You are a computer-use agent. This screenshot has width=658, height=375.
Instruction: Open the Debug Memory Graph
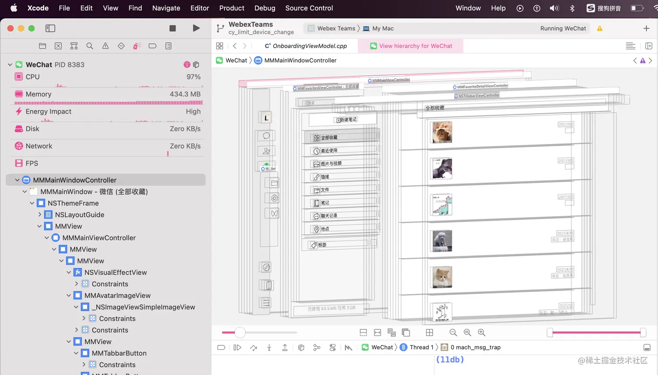click(317, 347)
